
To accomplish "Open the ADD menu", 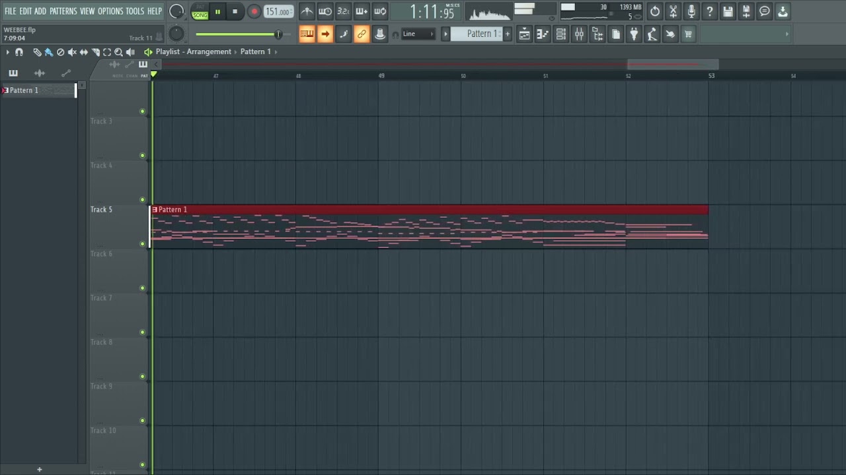I will (x=40, y=11).
